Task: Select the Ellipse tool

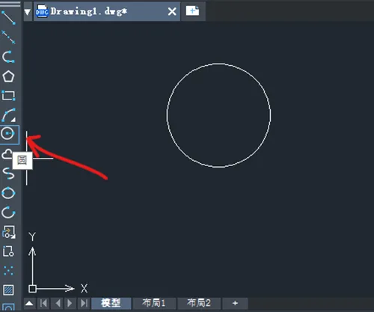Action: click(x=8, y=193)
